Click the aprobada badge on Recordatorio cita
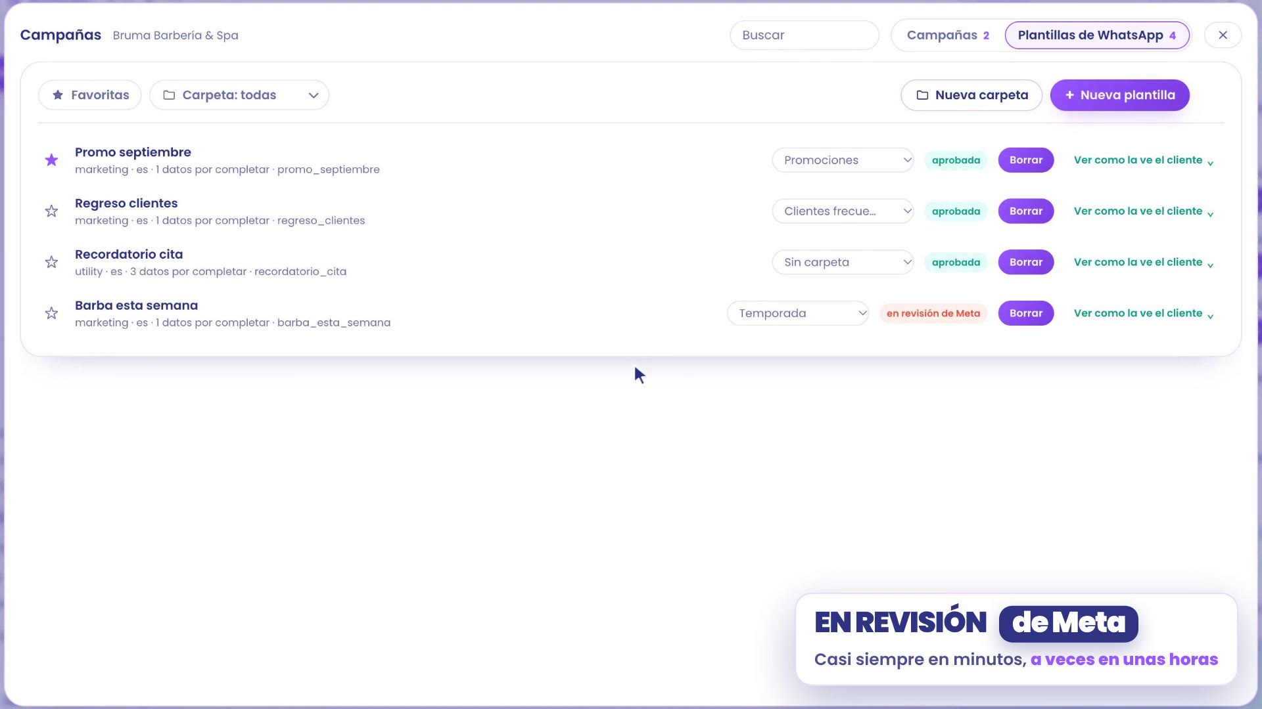The width and height of the screenshot is (1262, 709). 956,263
